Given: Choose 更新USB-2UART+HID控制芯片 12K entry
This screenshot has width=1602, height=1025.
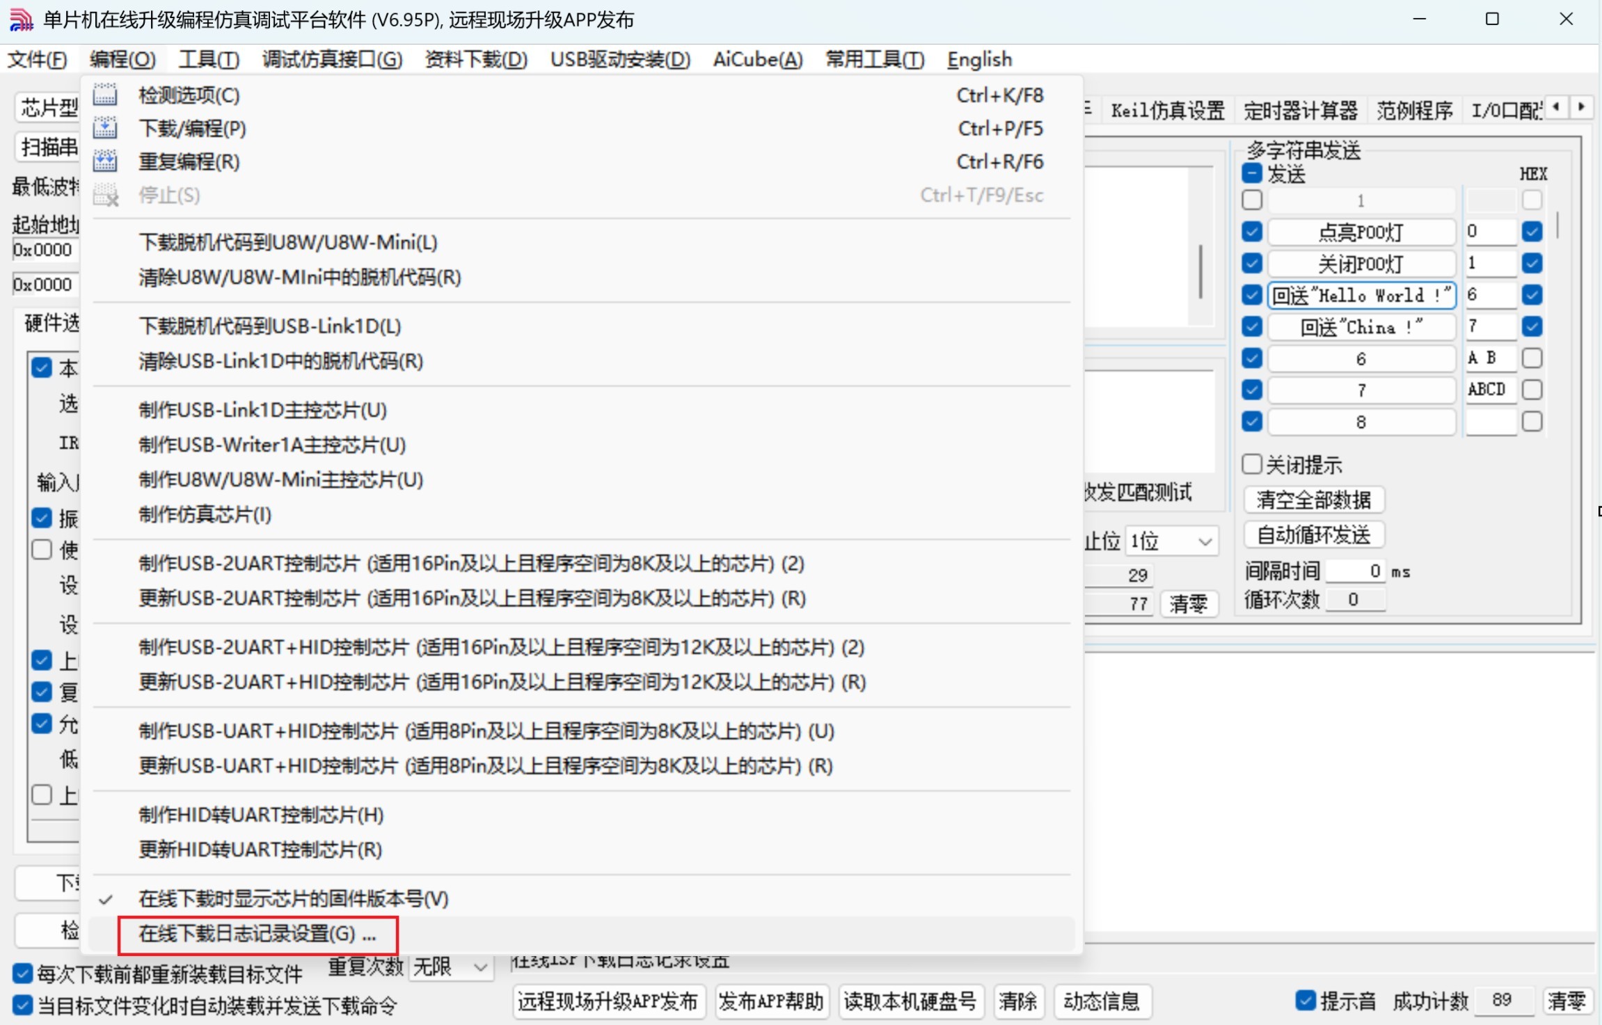Looking at the screenshot, I should 581,682.
